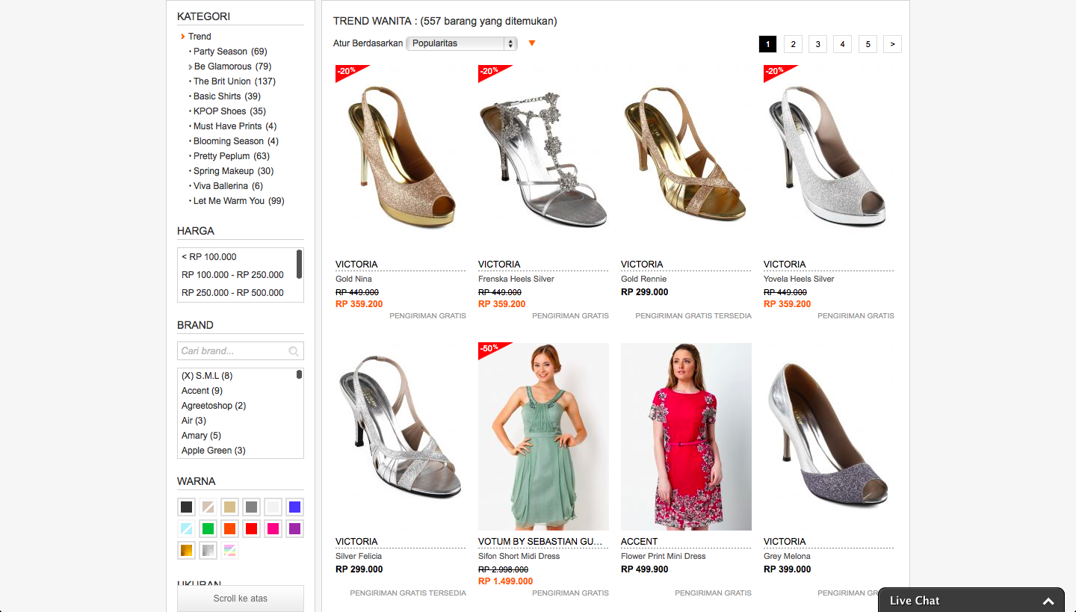Open the Sifon Short Midi Dress image
The width and height of the screenshot is (1076, 612).
click(x=543, y=436)
